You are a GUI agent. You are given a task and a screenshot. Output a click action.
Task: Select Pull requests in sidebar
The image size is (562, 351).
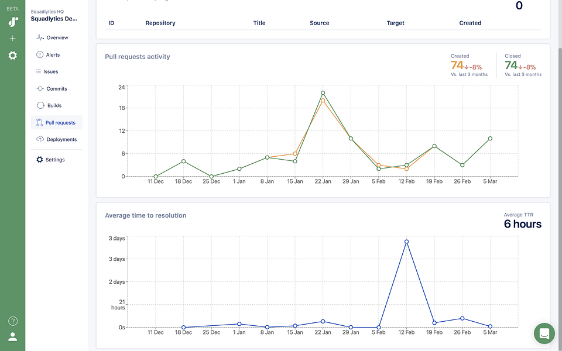(x=56, y=122)
